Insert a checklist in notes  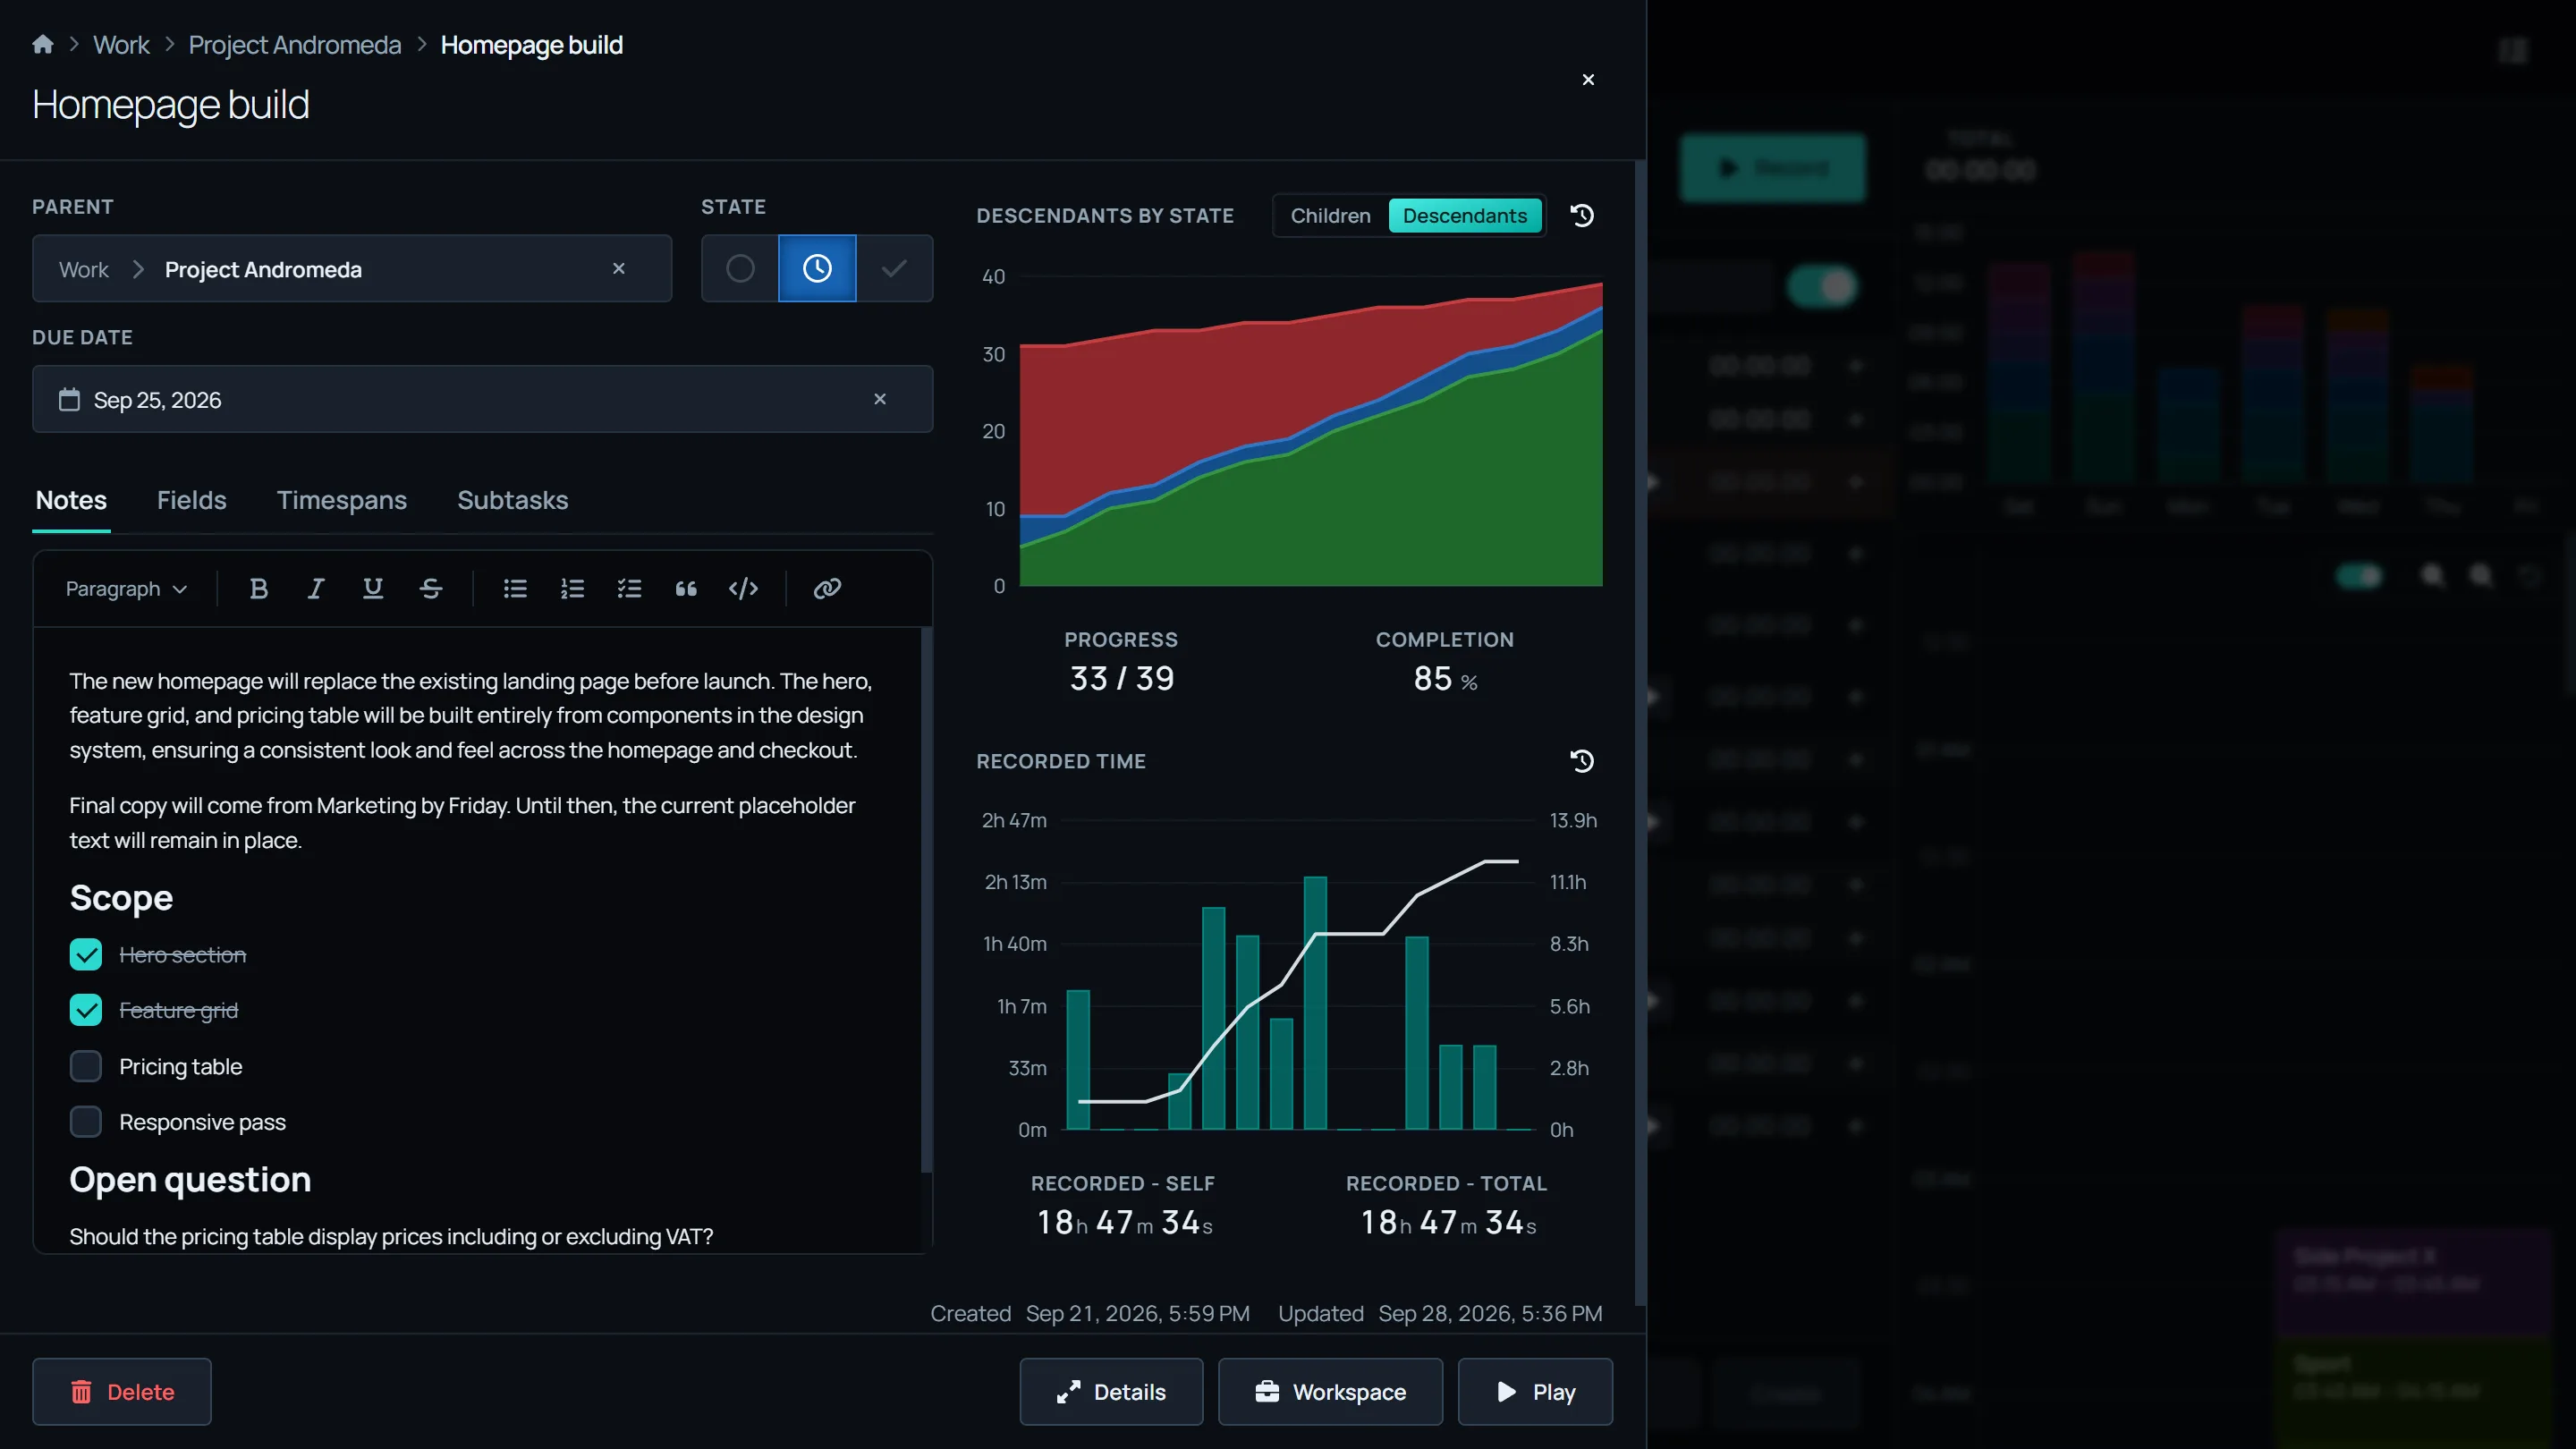[629, 588]
